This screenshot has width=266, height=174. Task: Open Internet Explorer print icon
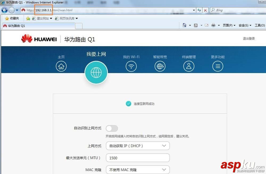coord(213,25)
